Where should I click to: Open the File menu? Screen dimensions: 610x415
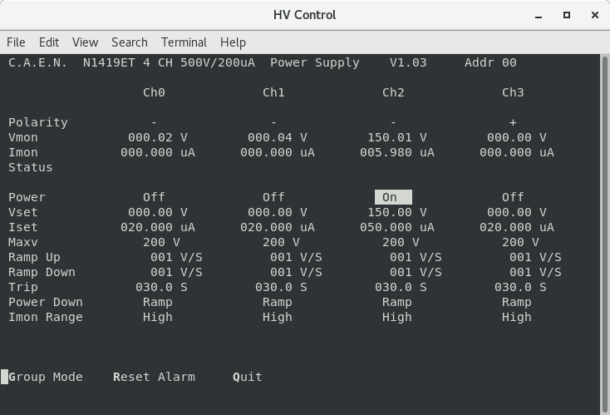tap(16, 42)
